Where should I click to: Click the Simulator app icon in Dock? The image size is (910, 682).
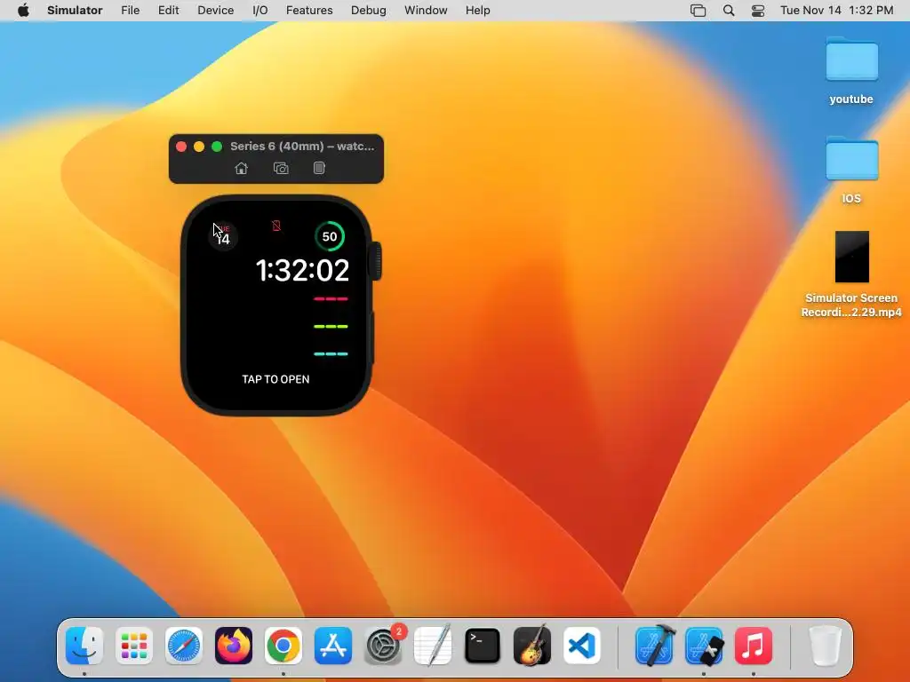pyautogui.click(x=704, y=646)
